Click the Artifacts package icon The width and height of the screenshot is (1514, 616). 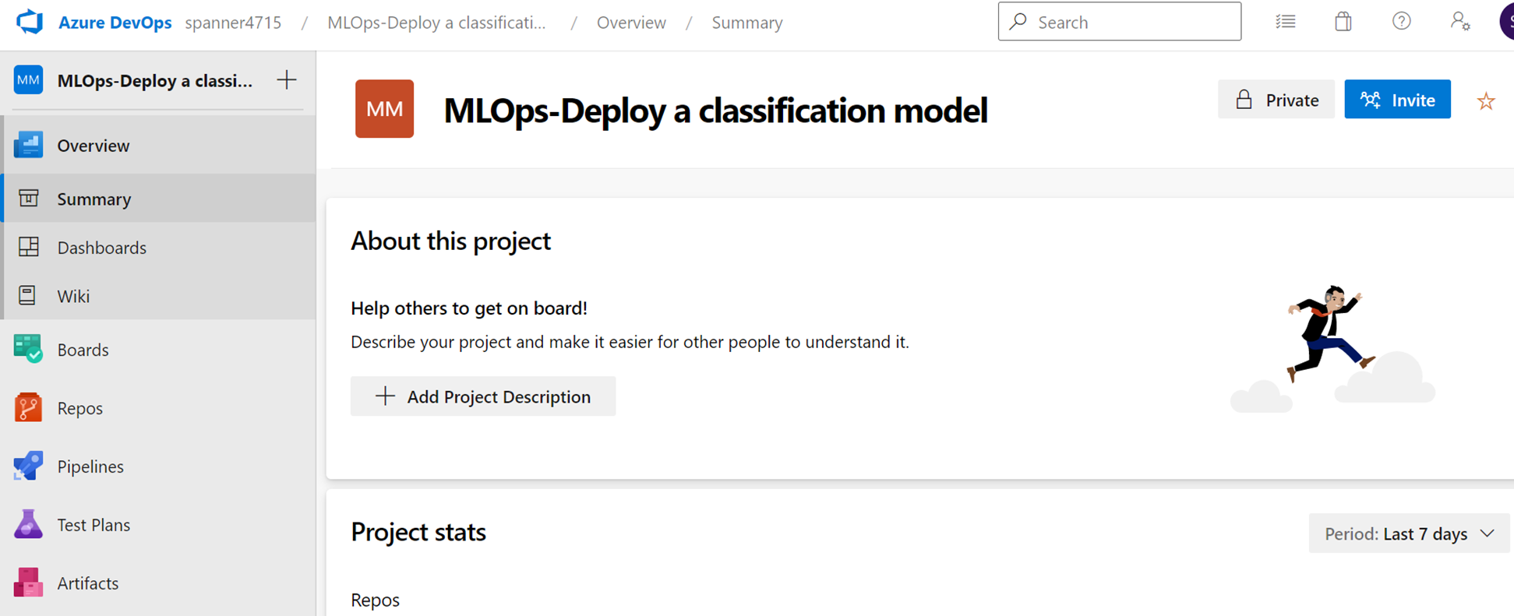click(29, 583)
